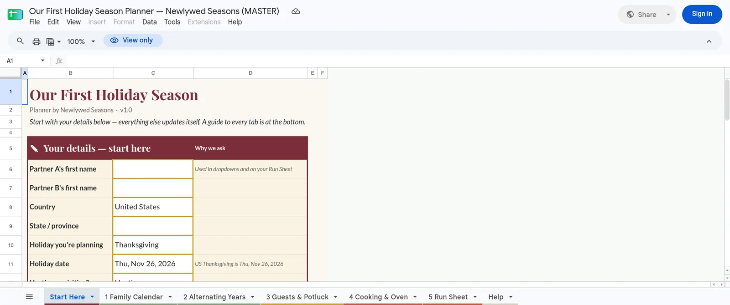Open the 3 Guests & Potluck tab arrow

pos(336,297)
